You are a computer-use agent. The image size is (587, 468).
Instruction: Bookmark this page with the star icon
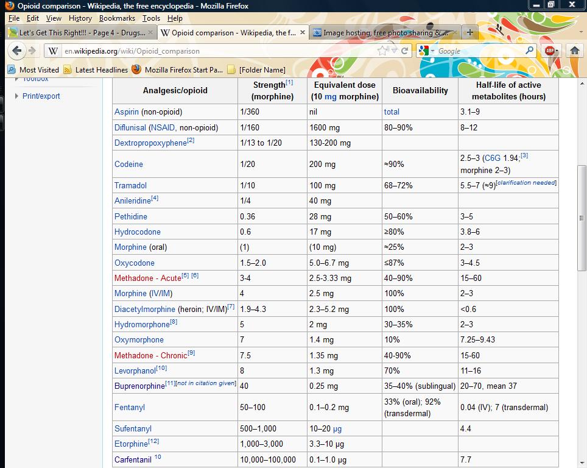(x=382, y=51)
